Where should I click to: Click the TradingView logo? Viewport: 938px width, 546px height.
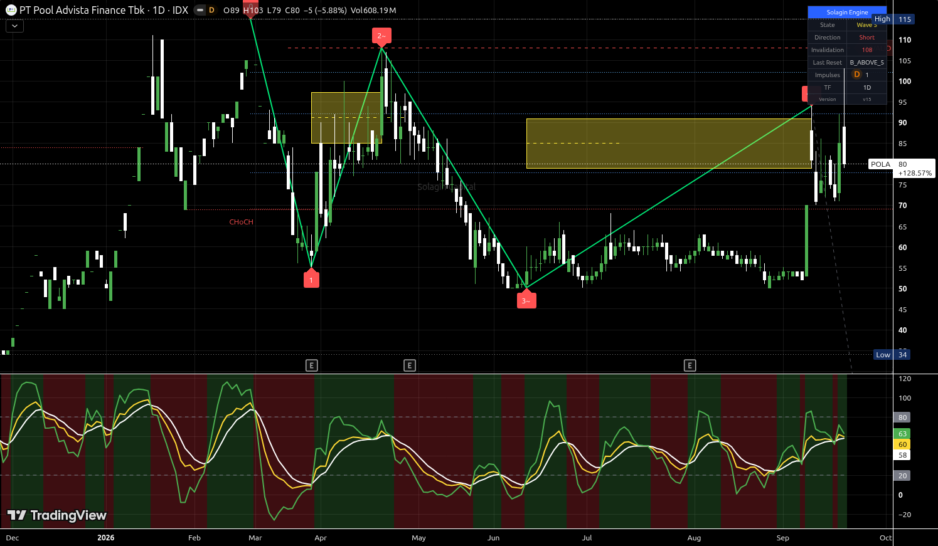57,515
